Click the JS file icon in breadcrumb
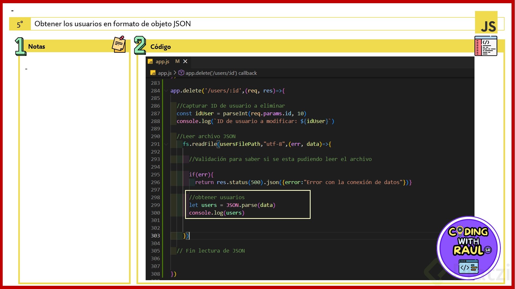The width and height of the screenshot is (515, 289). 153,73
